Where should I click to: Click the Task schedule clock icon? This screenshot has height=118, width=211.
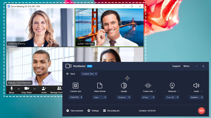click(68, 111)
